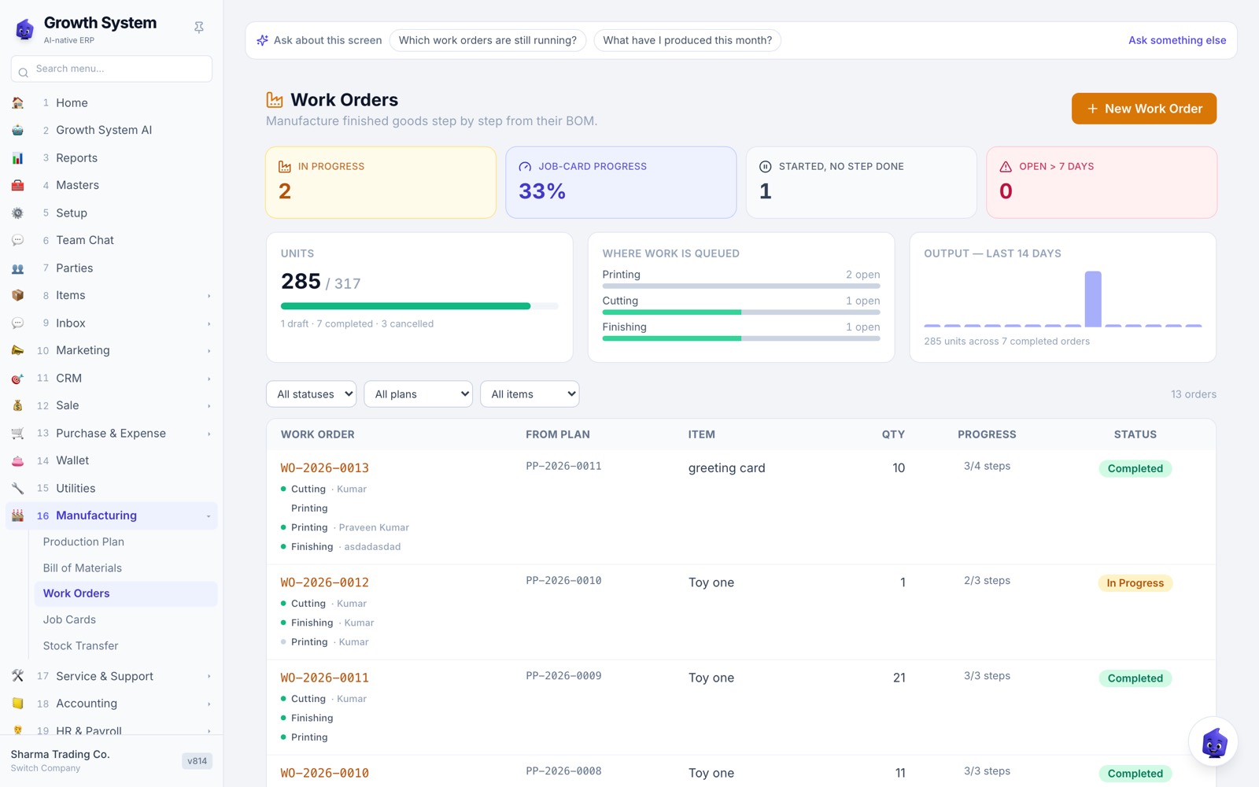The width and height of the screenshot is (1259, 787).
Task: Click the greeting card item cell
Action: [x=727, y=468]
